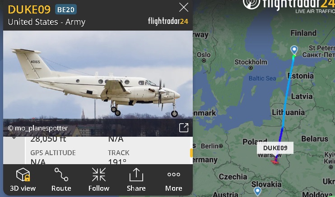Close the DUKE09 flight panel
The height and width of the screenshot is (197, 335).
pyautogui.click(x=183, y=7)
